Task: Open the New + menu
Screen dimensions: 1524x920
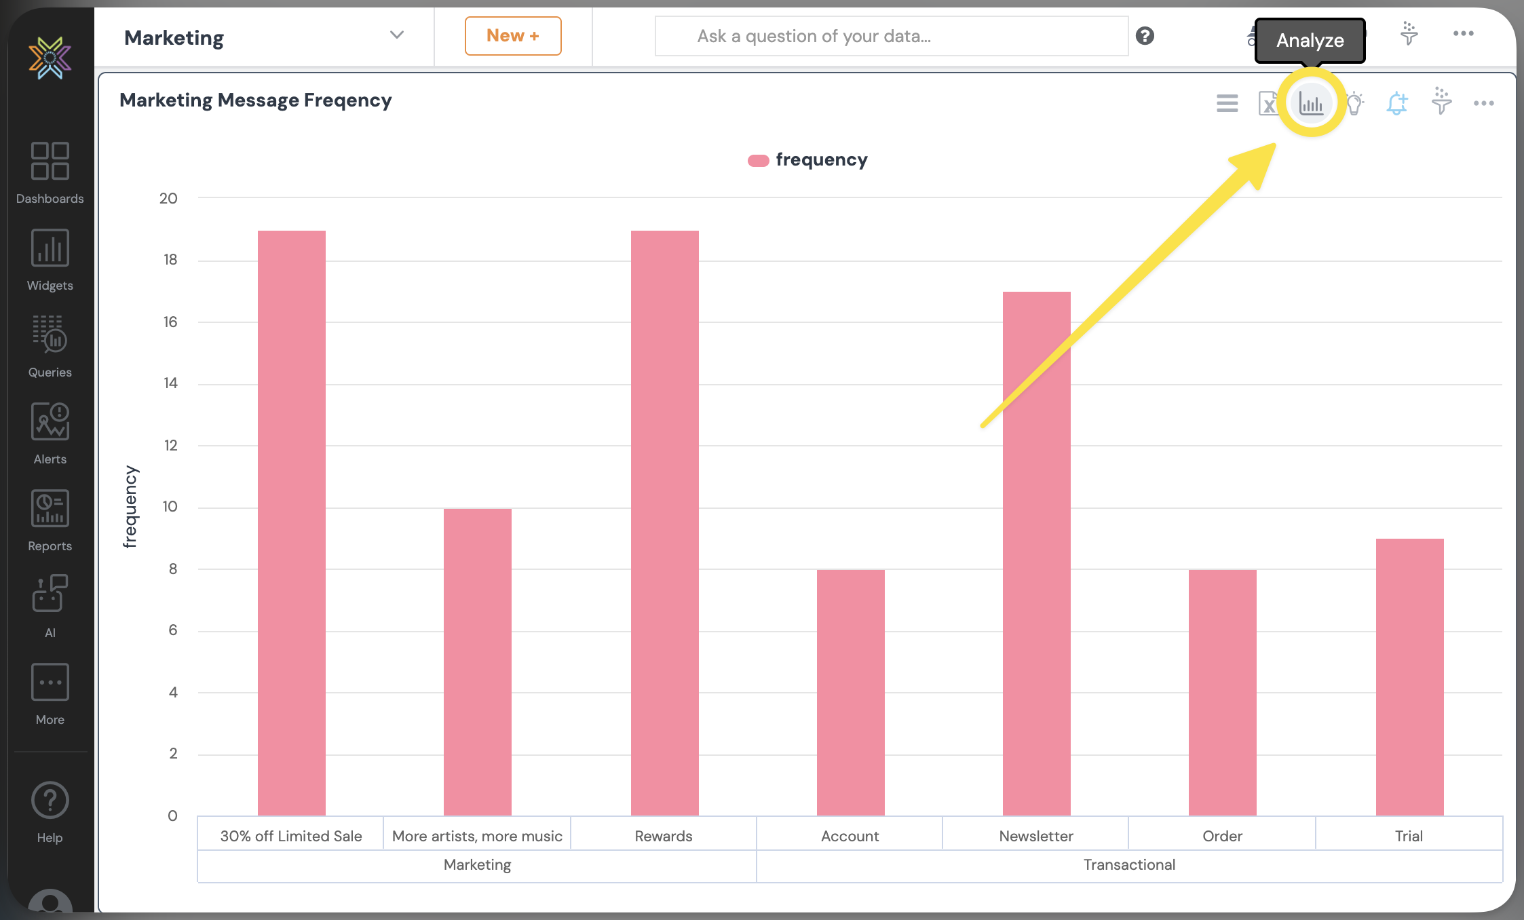Action: coord(513,36)
